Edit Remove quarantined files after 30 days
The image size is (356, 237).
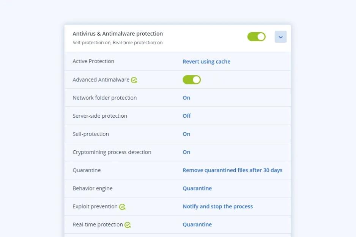(232, 170)
